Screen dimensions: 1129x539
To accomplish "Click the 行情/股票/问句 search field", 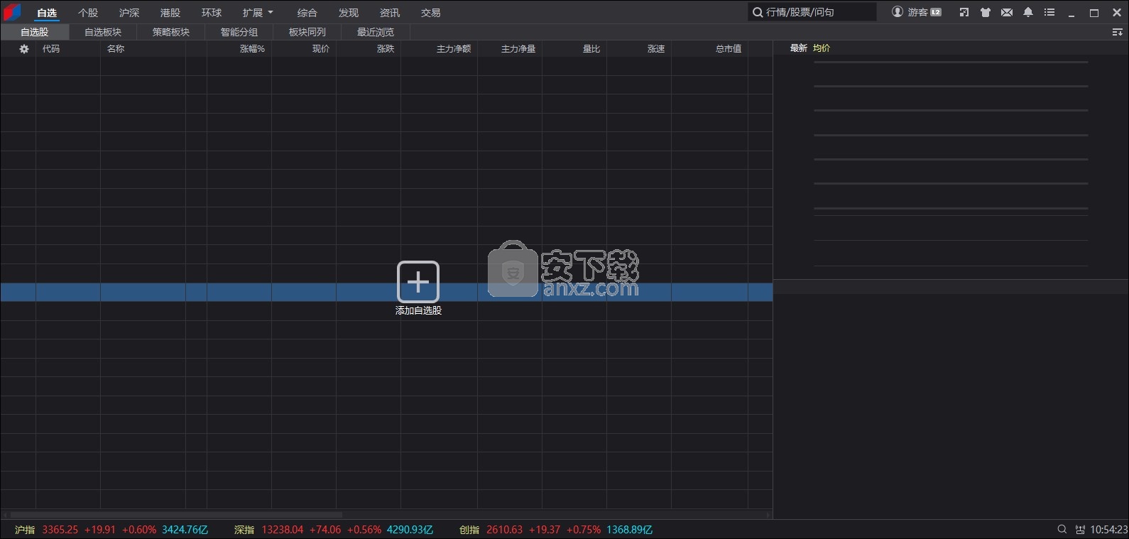I will pos(812,12).
